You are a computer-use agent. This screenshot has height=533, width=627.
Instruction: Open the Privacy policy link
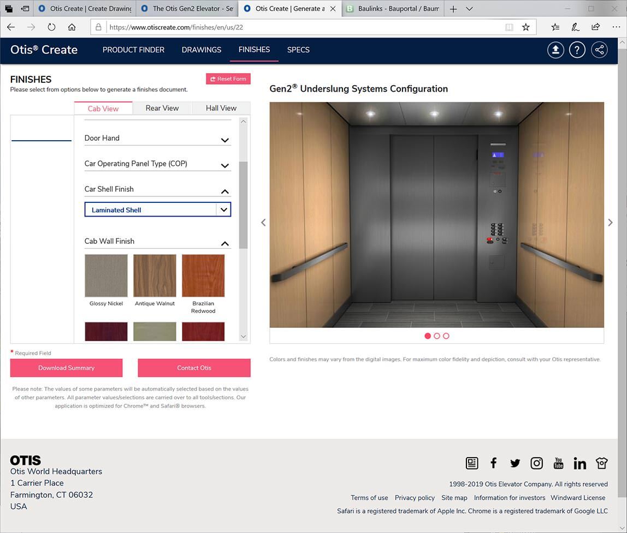415,498
